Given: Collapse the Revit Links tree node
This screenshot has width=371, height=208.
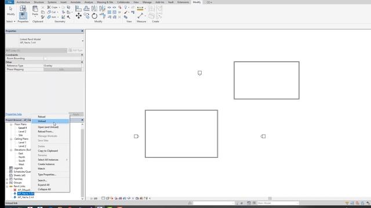Looking at the screenshot, I should tap(7, 186).
